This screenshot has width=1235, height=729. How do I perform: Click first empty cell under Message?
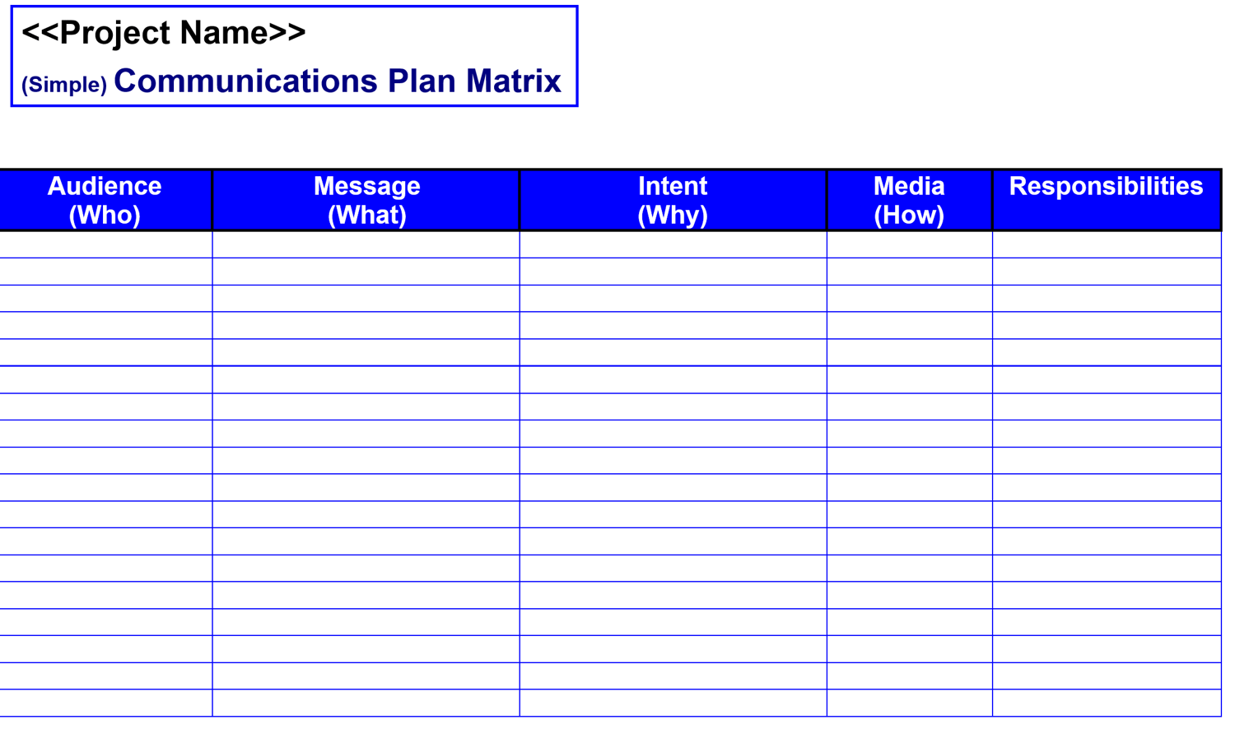point(366,244)
